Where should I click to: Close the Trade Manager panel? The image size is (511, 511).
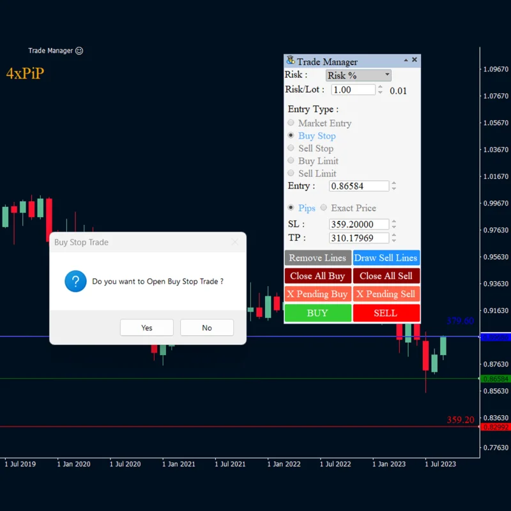tap(415, 60)
